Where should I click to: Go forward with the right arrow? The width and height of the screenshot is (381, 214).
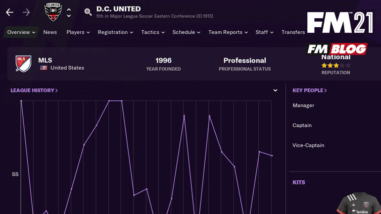pos(26,12)
